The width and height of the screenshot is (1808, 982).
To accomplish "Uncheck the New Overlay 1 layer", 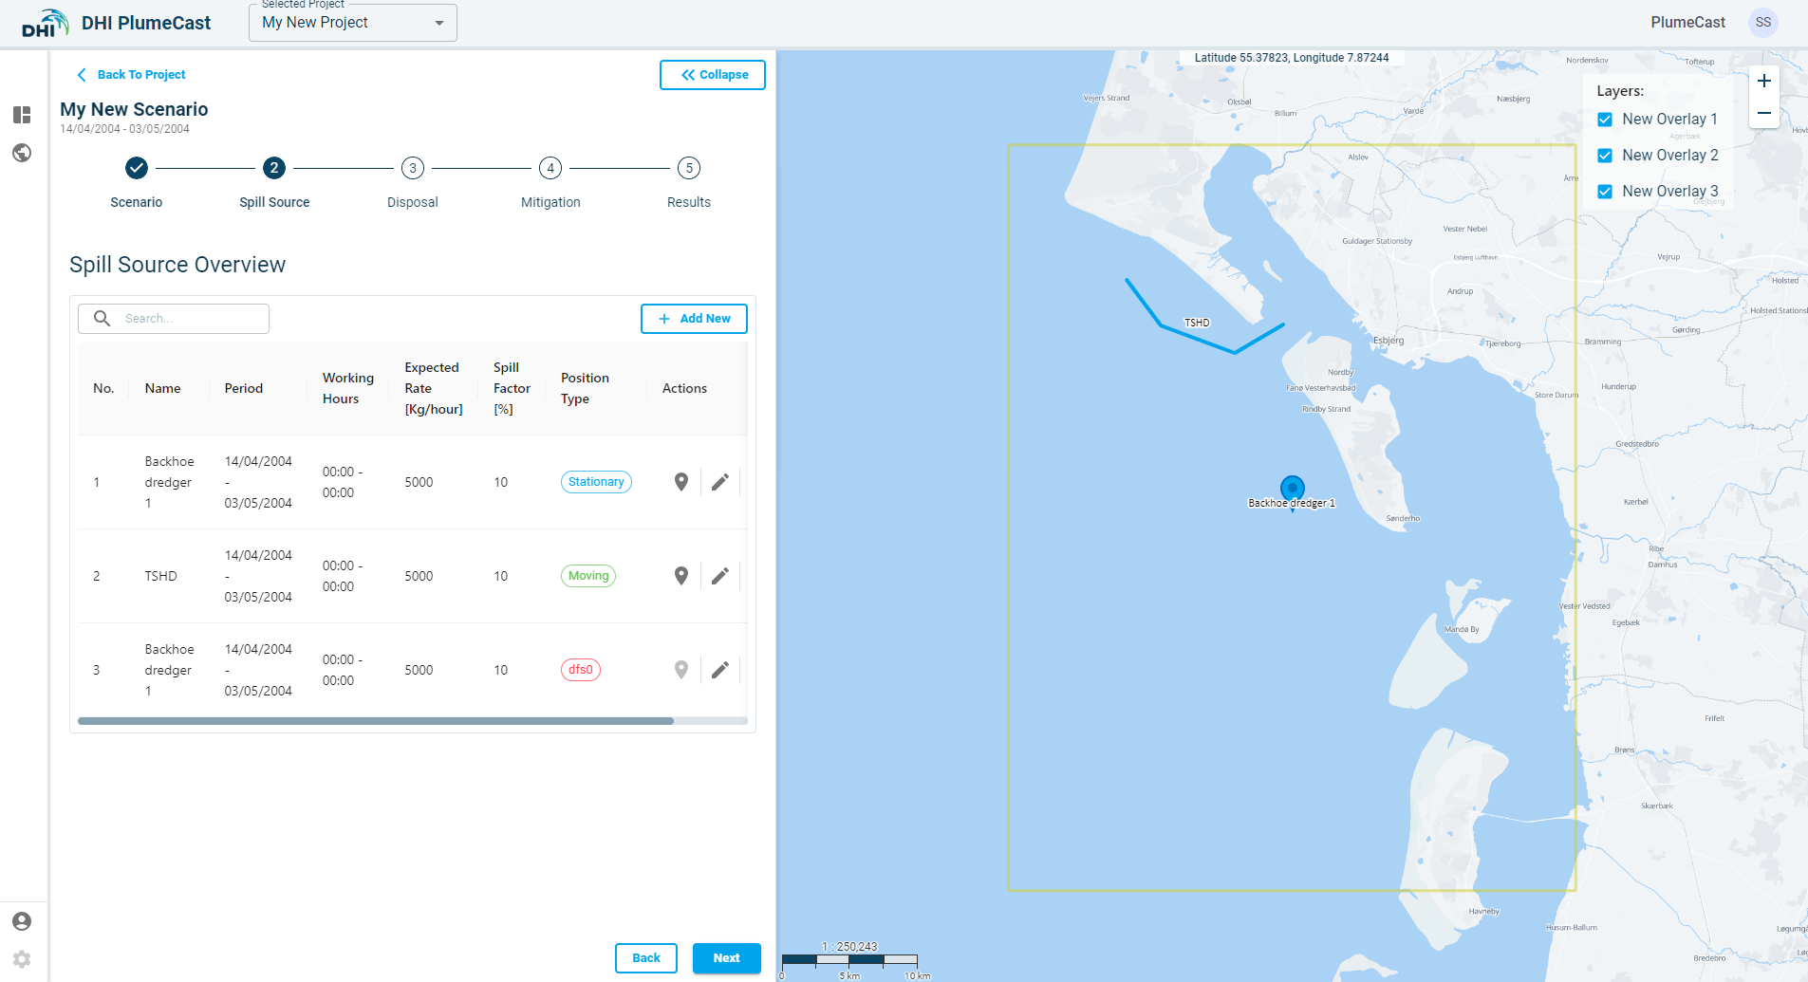I will (x=1605, y=120).
